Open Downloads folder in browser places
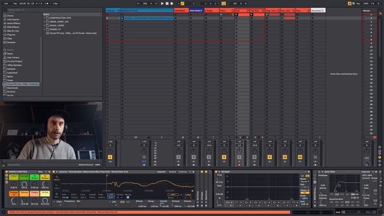Screen dimensions: 384x216 pyautogui.click(x=12, y=88)
